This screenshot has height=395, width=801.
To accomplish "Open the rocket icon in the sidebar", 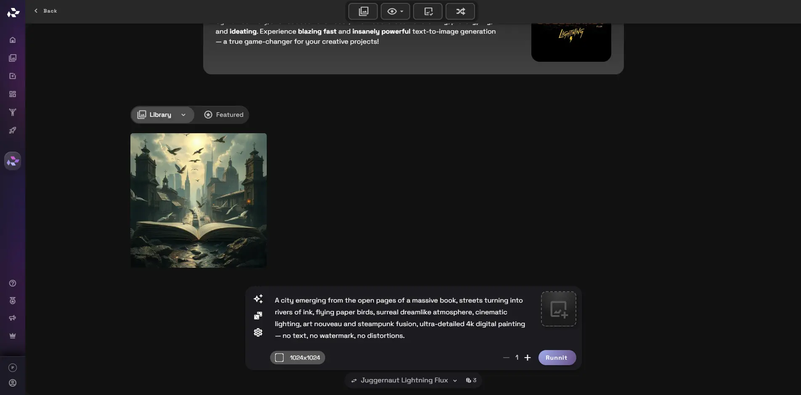I will (x=13, y=130).
